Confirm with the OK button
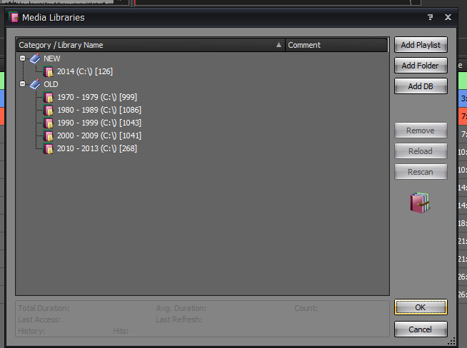Screen dimensions: 467x348 pos(421,307)
